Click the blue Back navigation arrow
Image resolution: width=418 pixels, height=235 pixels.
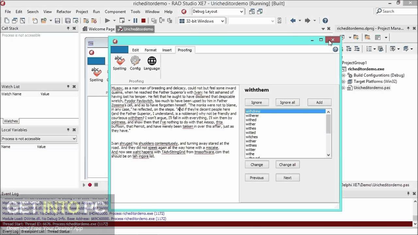pos(293,21)
